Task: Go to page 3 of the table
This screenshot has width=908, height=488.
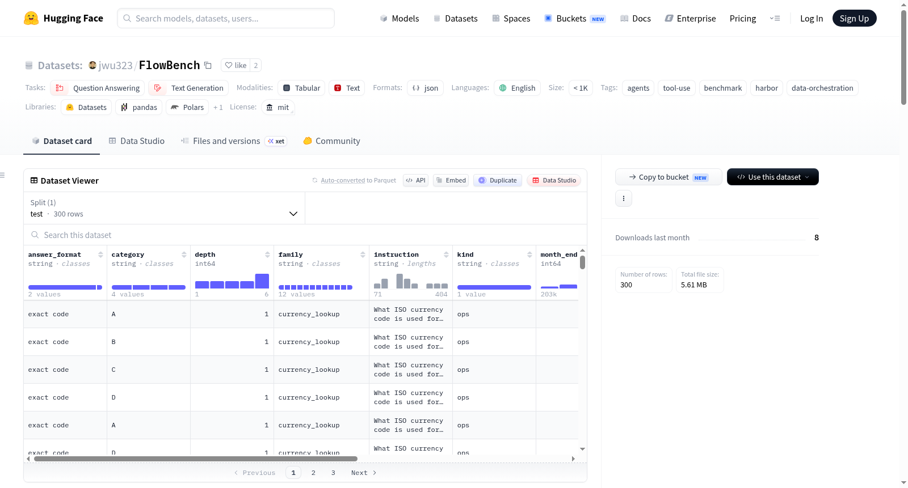Action: [333, 473]
